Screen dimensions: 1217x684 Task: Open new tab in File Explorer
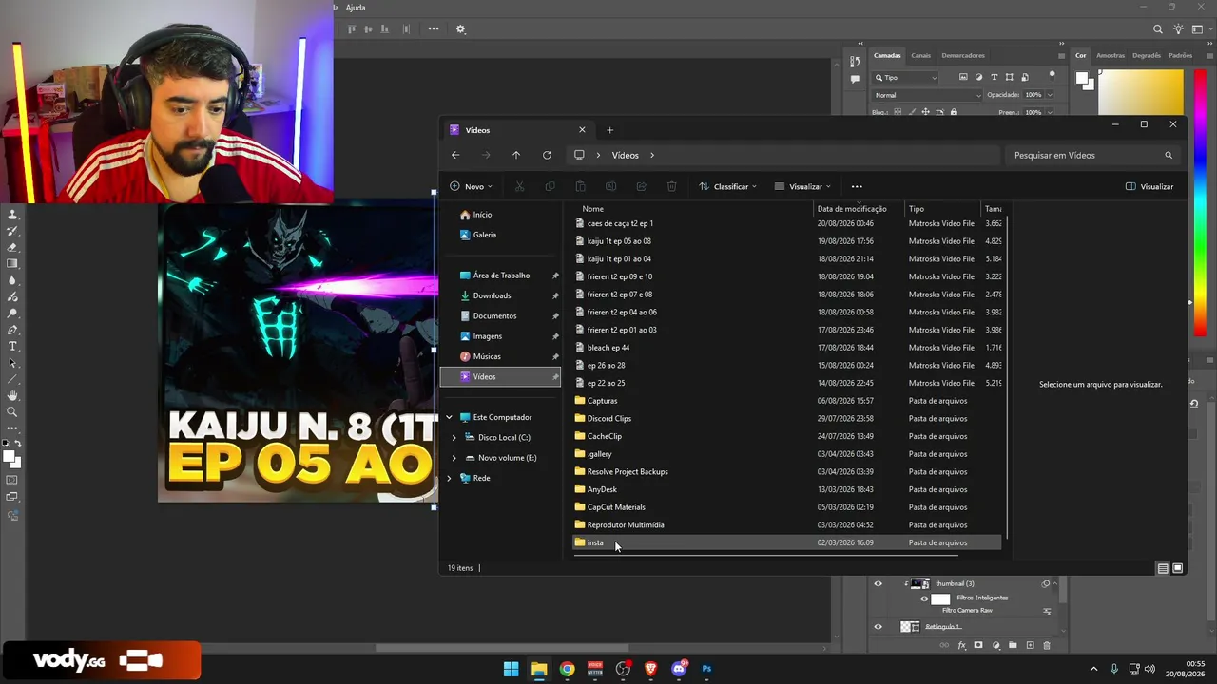click(610, 130)
